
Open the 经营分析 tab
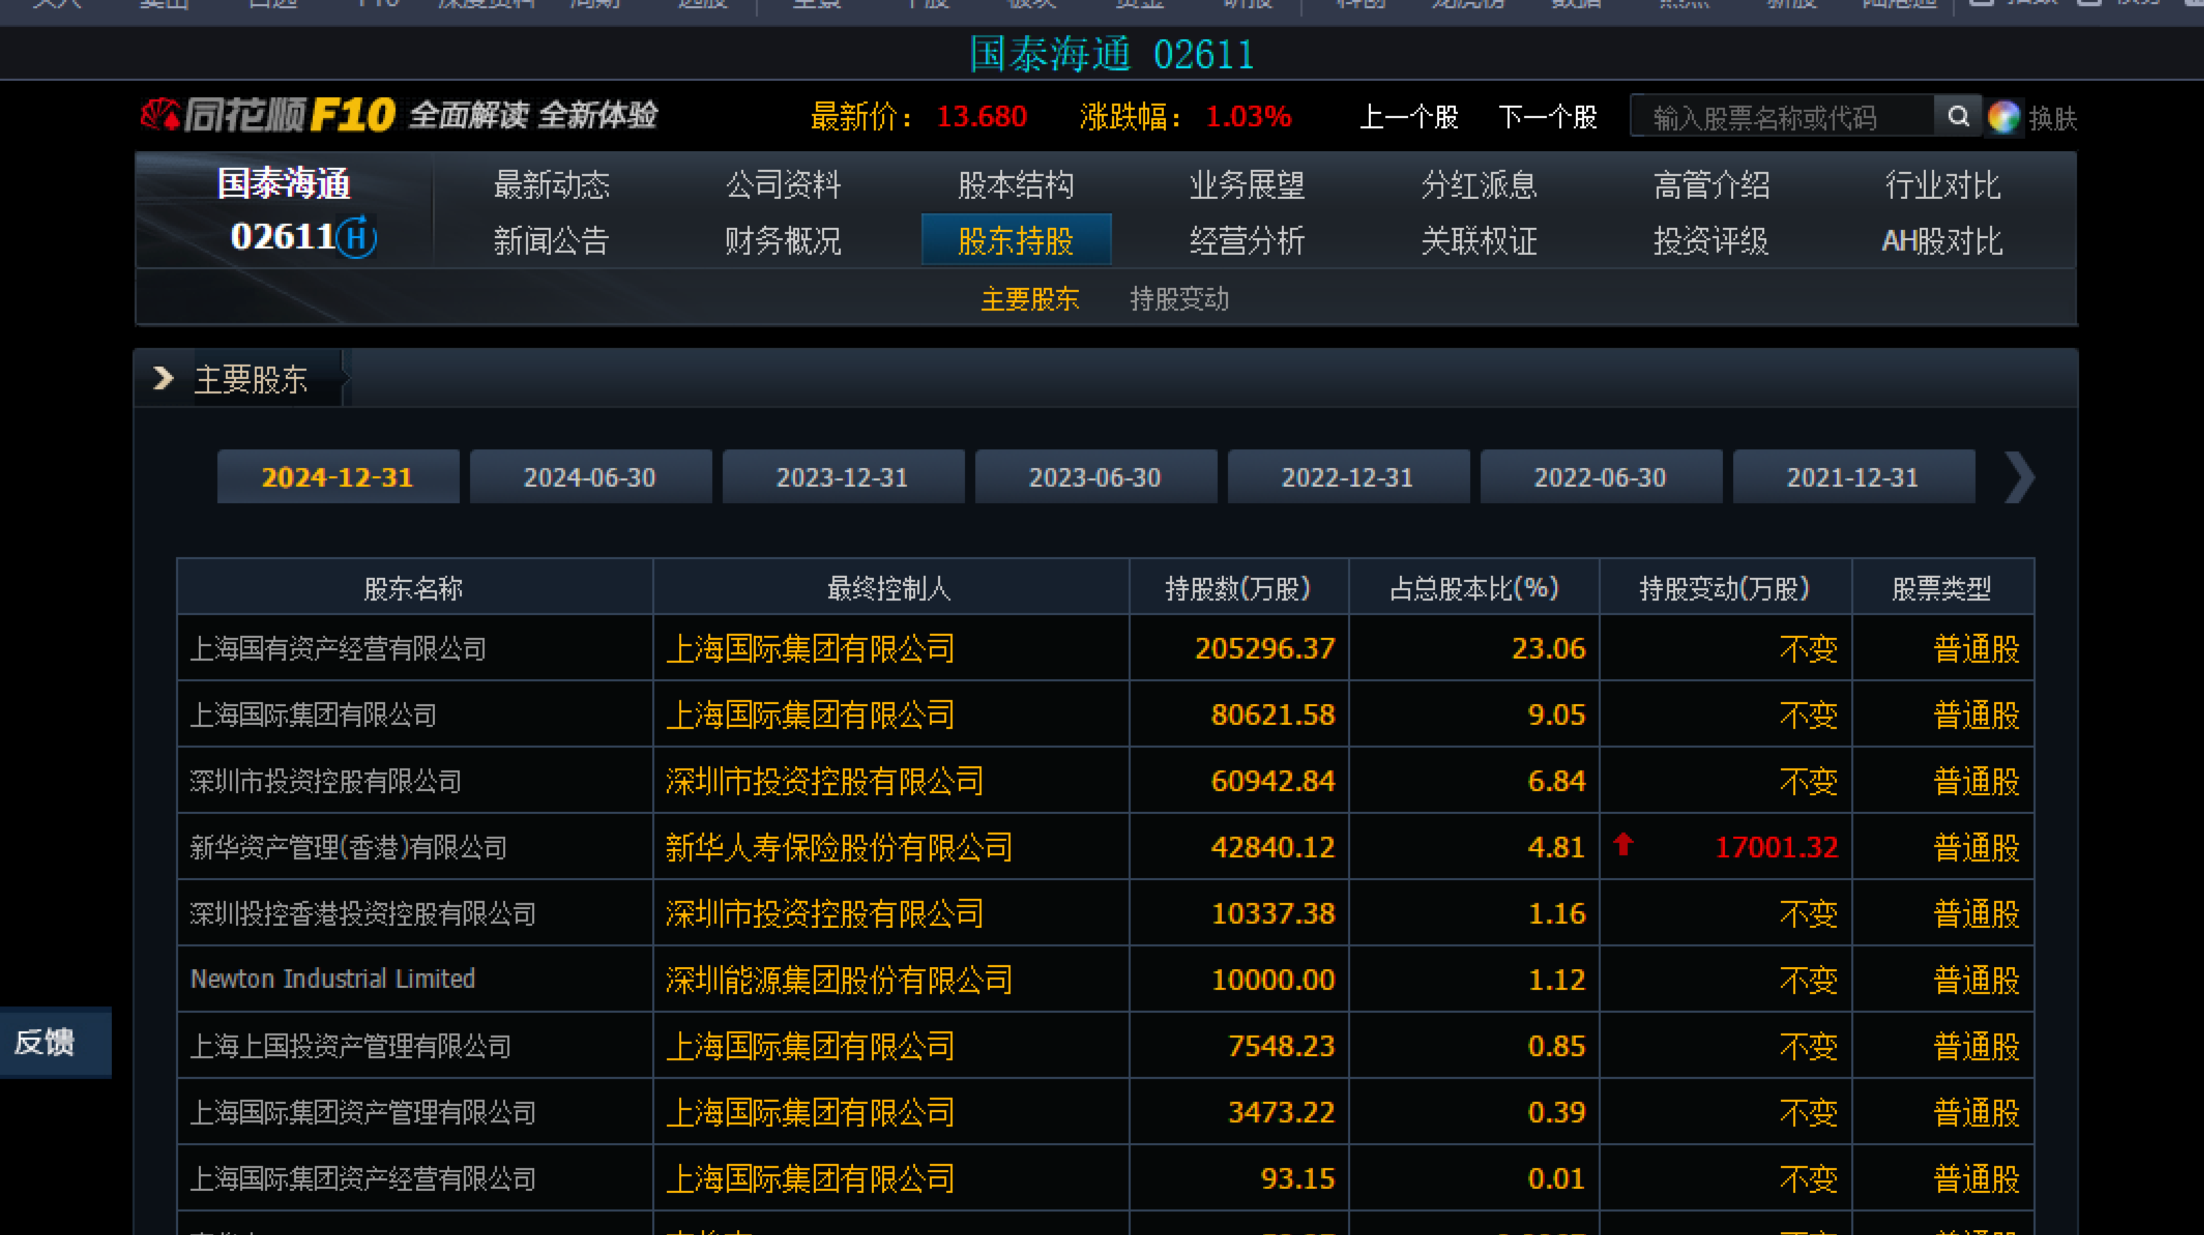[1247, 242]
